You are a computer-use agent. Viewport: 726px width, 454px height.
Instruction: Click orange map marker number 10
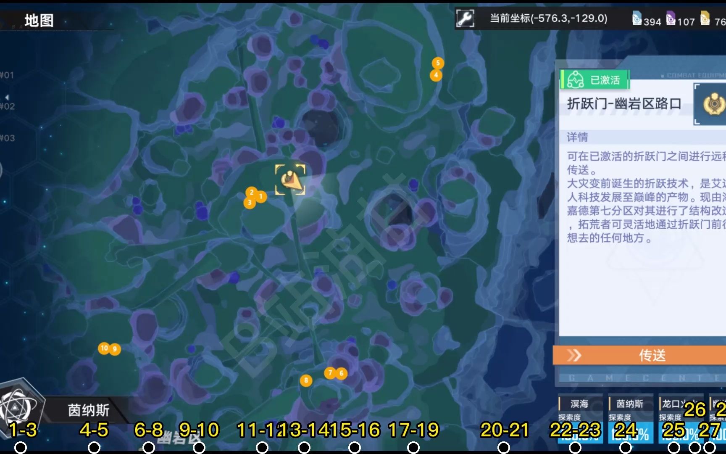pyautogui.click(x=104, y=348)
